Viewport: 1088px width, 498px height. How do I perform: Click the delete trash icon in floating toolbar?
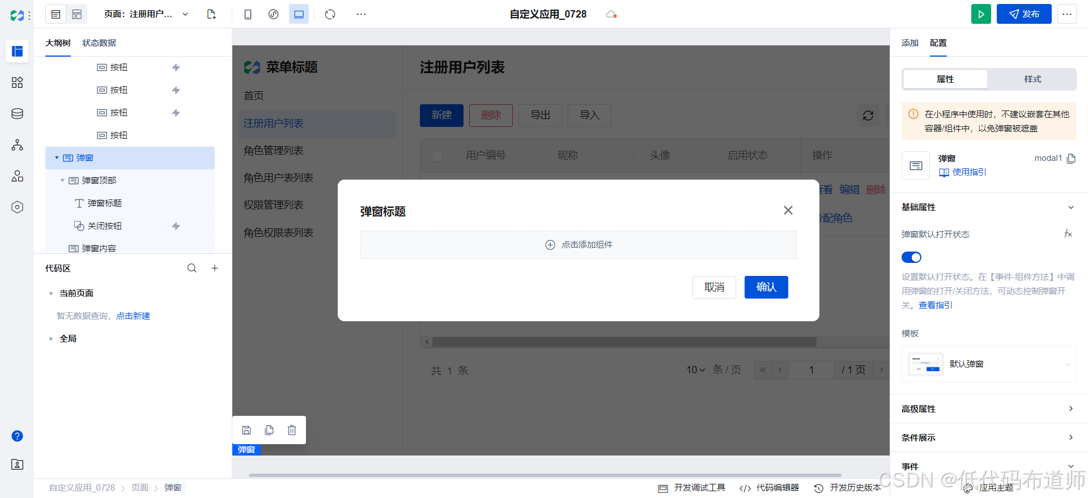[x=292, y=430]
